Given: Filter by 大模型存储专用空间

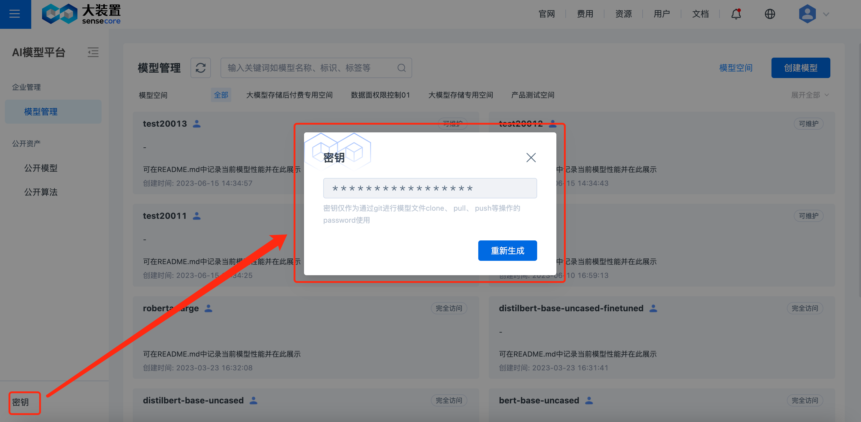Looking at the screenshot, I should [461, 95].
